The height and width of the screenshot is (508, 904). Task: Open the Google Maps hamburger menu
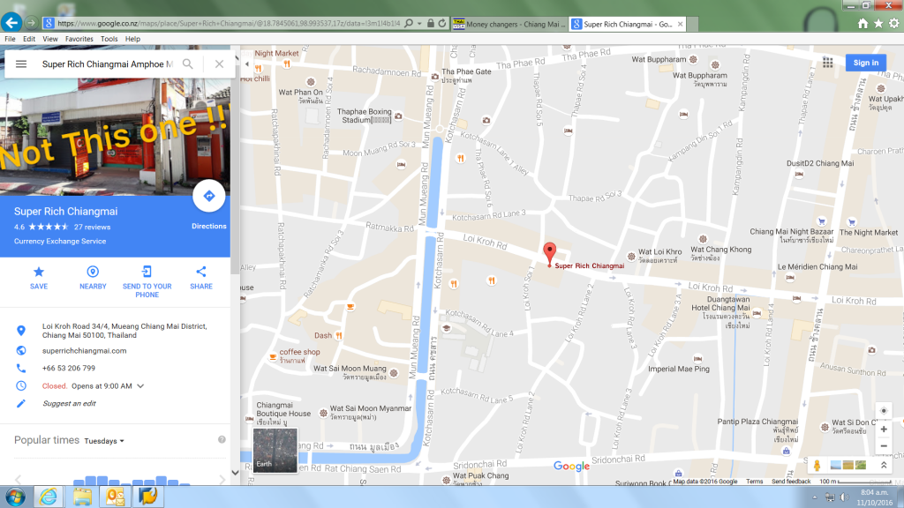21,63
